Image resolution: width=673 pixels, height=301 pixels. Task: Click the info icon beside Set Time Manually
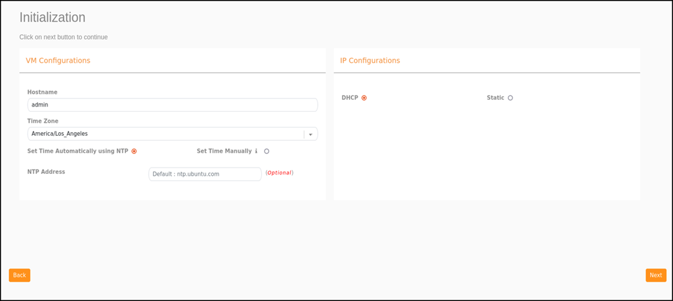click(x=256, y=151)
